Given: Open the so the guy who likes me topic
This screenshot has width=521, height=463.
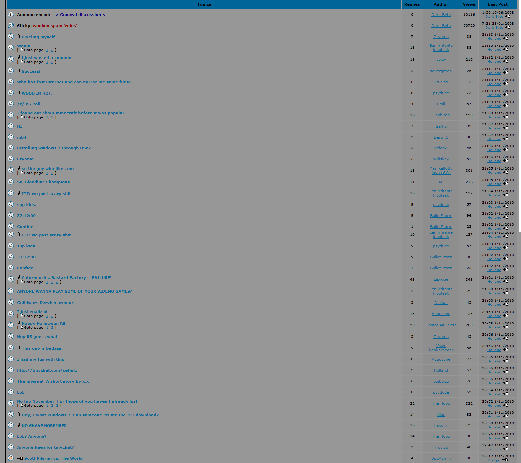Looking at the screenshot, I should tap(47, 169).
